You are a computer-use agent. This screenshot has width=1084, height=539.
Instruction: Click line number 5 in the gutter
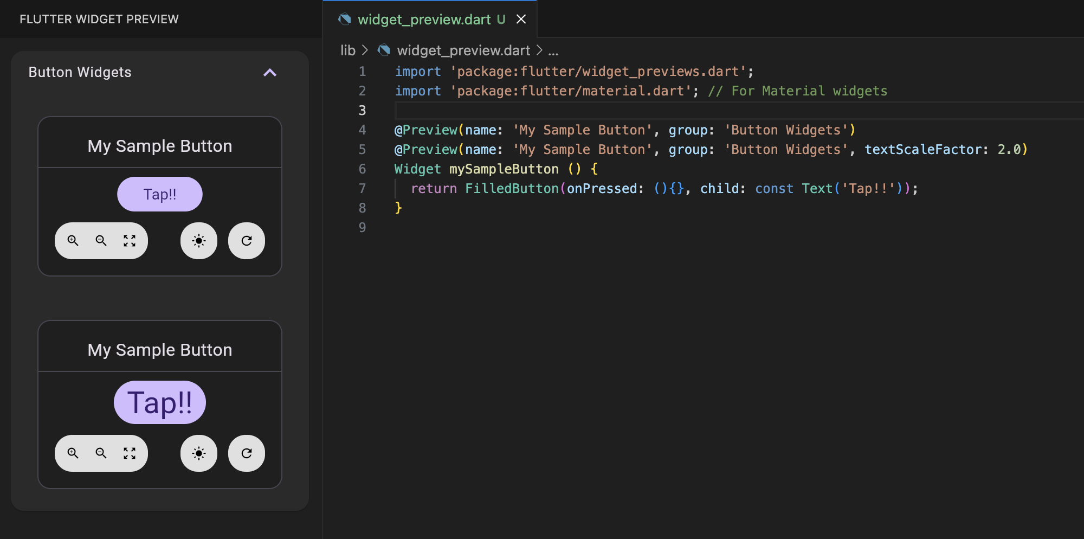click(x=362, y=150)
